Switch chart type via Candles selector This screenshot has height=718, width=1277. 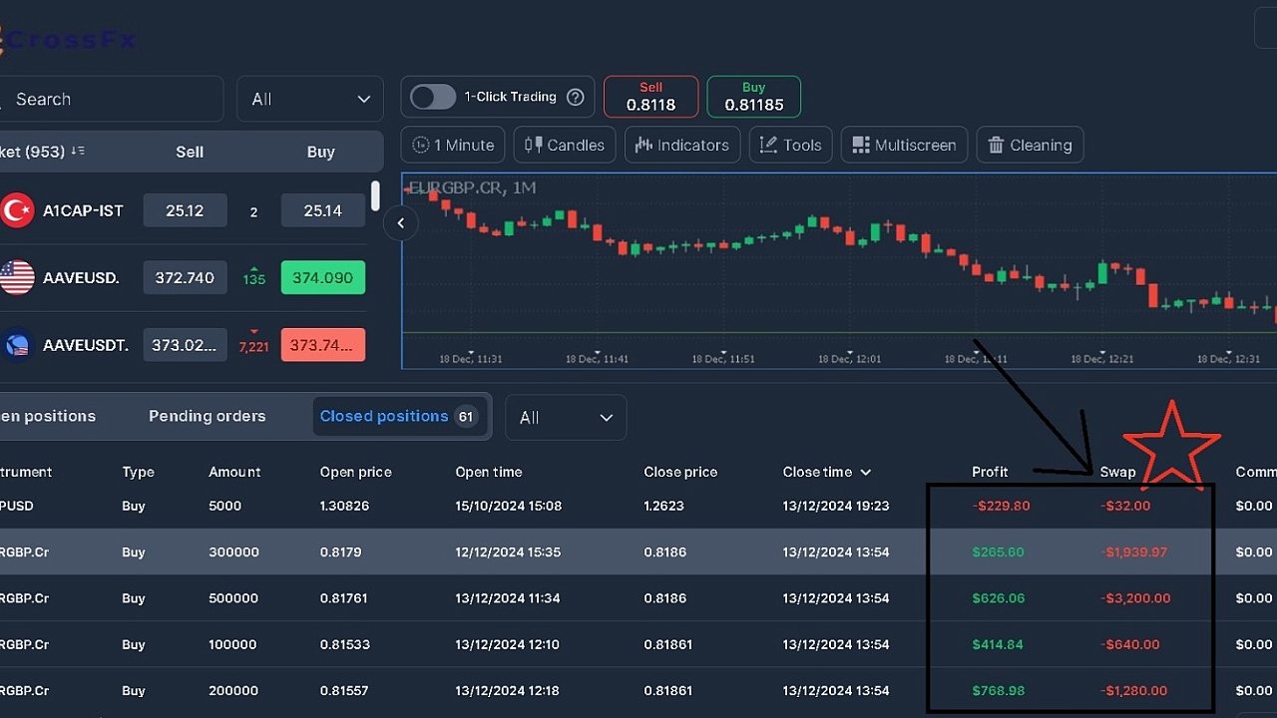point(565,146)
